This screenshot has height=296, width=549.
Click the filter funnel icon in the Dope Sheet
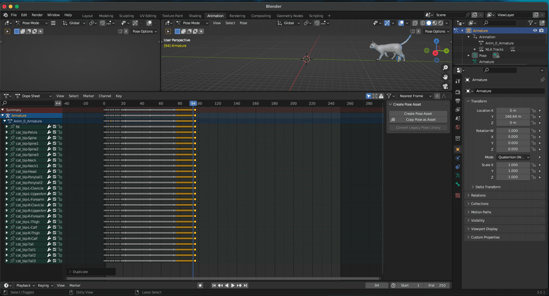coord(389,96)
